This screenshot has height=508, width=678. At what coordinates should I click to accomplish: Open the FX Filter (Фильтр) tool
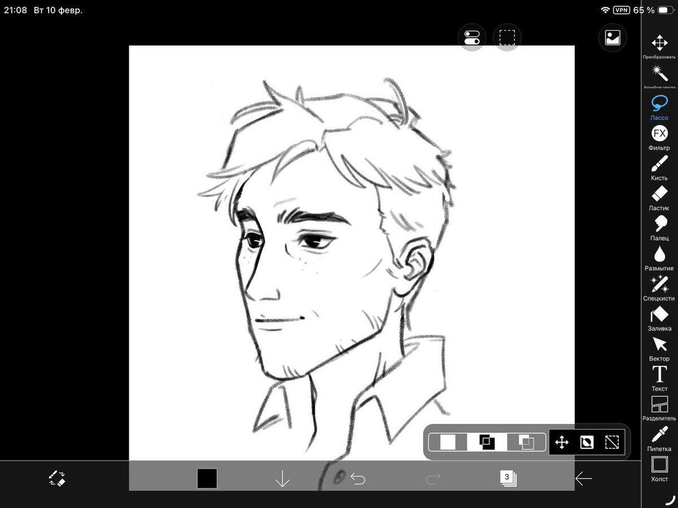coord(659,138)
